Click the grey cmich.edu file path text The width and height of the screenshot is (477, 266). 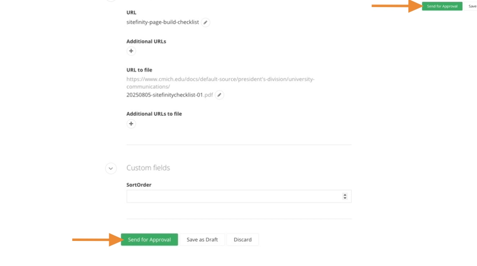coord(220,79)
